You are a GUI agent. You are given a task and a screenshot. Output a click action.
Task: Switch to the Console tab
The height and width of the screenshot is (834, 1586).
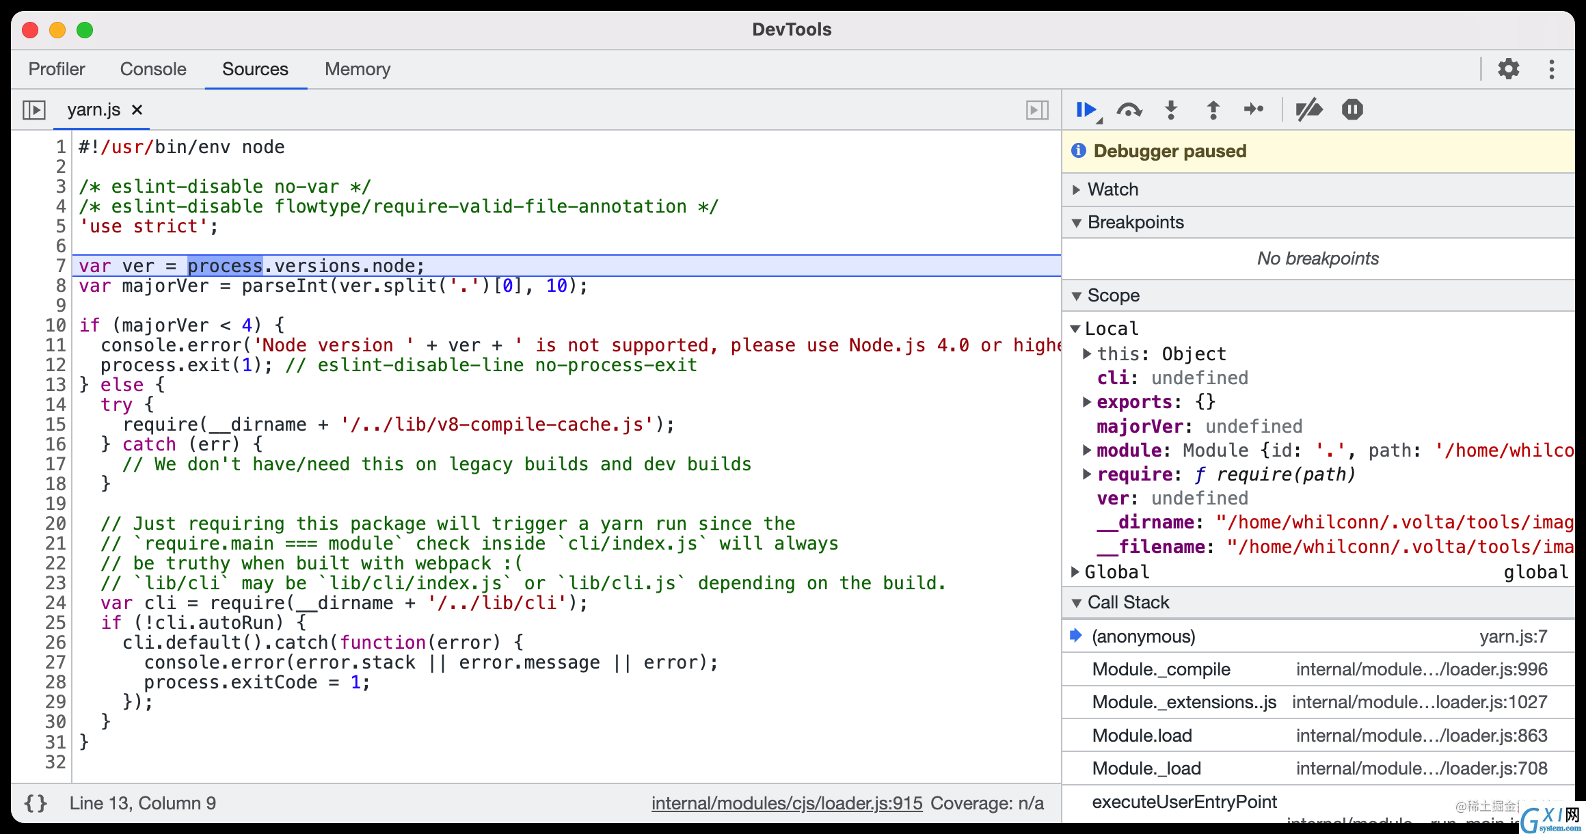pos(153,69)
